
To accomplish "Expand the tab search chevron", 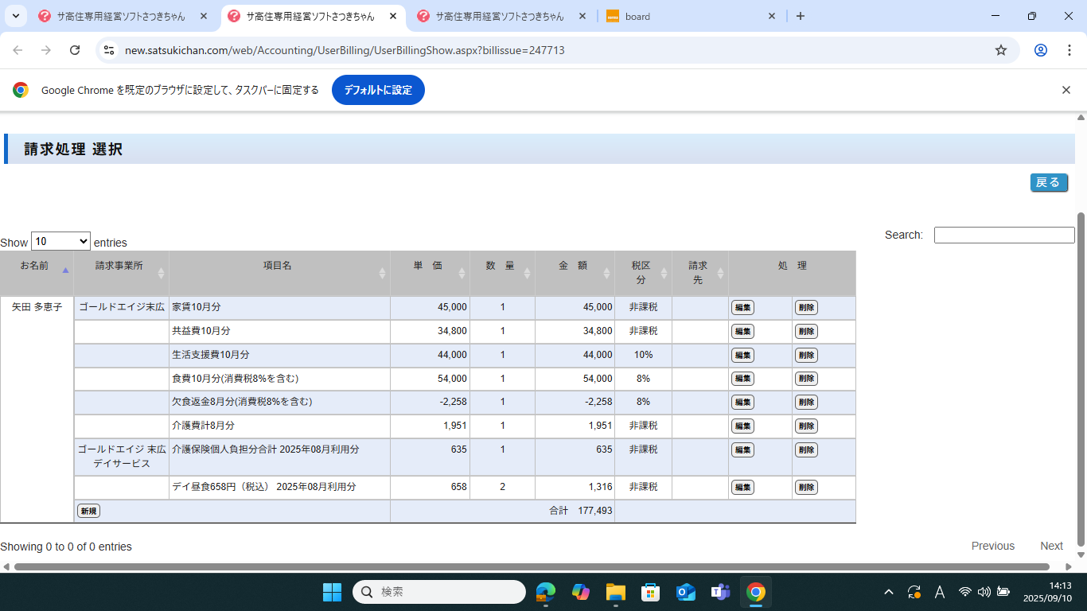I will (x=15, y=16).
